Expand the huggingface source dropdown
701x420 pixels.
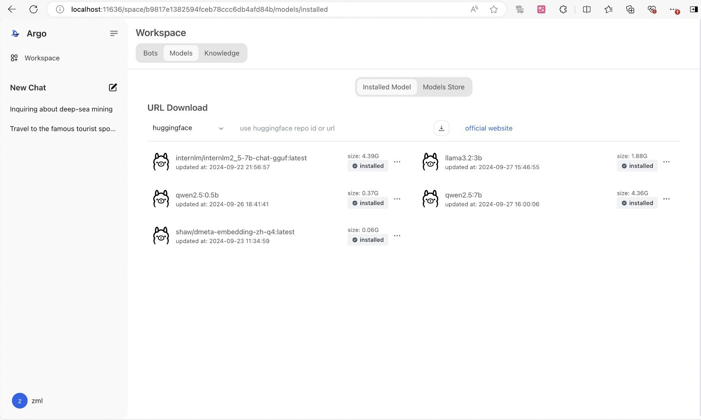click(188, 128)
